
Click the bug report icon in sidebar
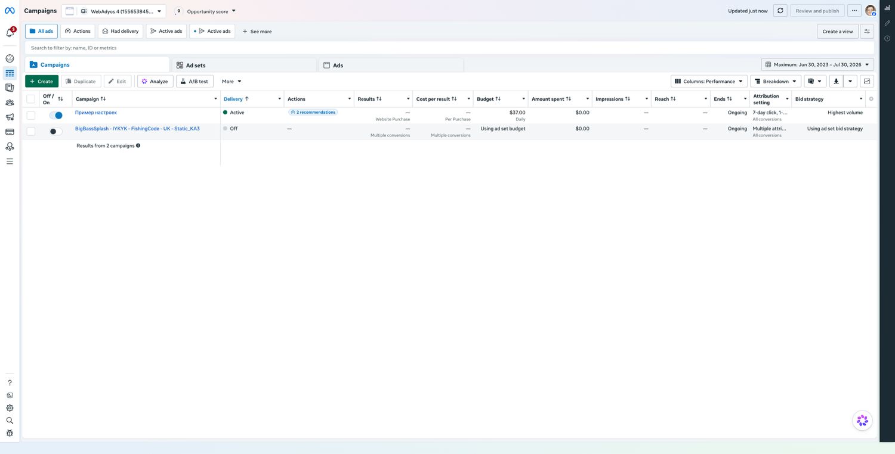point(10,433)
